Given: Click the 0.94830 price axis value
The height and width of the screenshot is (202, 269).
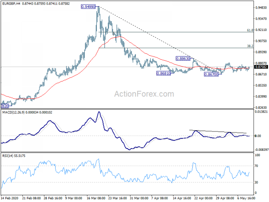Looking at the screenshot, I should 261,8.
